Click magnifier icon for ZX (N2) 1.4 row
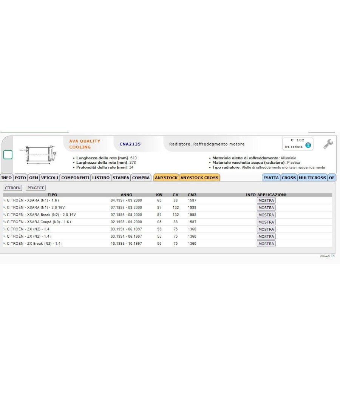340x396 pixels. click(x=4, y=229)
